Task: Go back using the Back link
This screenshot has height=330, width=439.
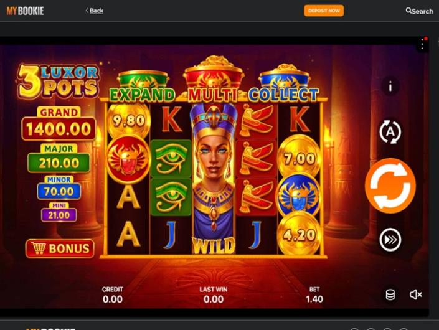Action: point(95,11)
